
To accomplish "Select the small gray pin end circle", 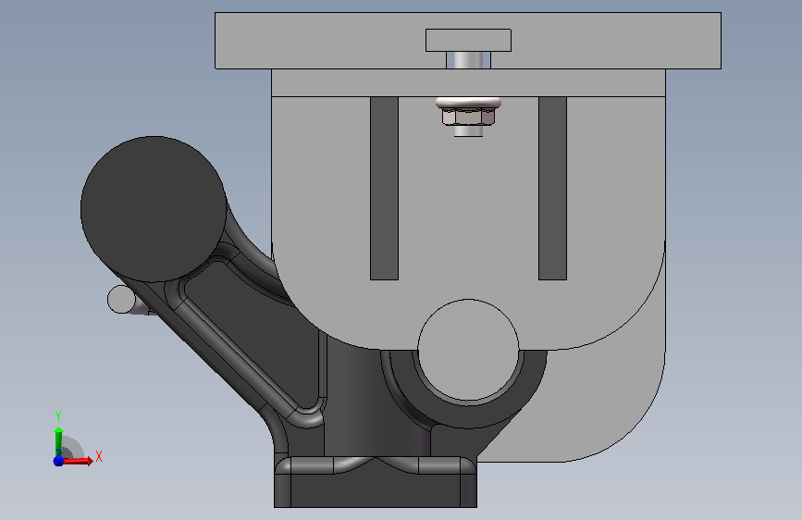I will (x=120, y=300).
